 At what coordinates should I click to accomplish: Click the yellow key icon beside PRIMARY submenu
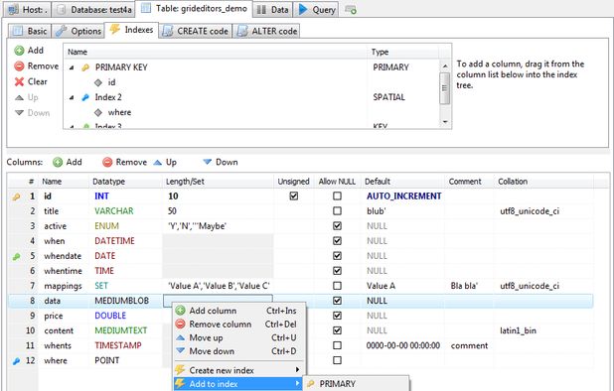click(311, 384)
